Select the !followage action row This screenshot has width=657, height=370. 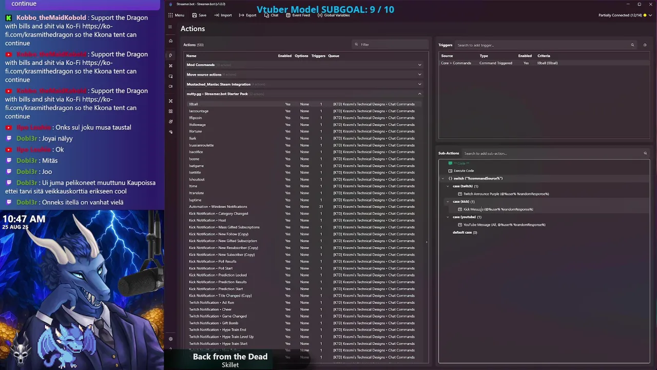(x=303, y=124)
